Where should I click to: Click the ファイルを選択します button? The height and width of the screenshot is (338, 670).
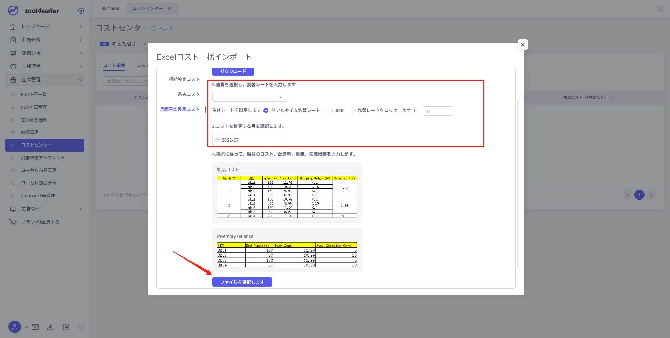(242, 282)
